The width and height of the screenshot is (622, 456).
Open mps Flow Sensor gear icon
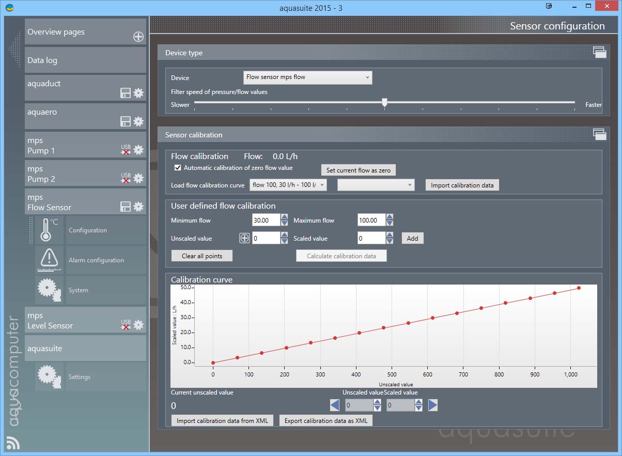tap(138, 207)
